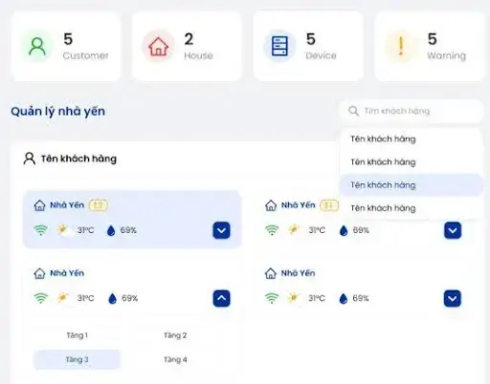Select the Tầng 2 floor tab

175,335
